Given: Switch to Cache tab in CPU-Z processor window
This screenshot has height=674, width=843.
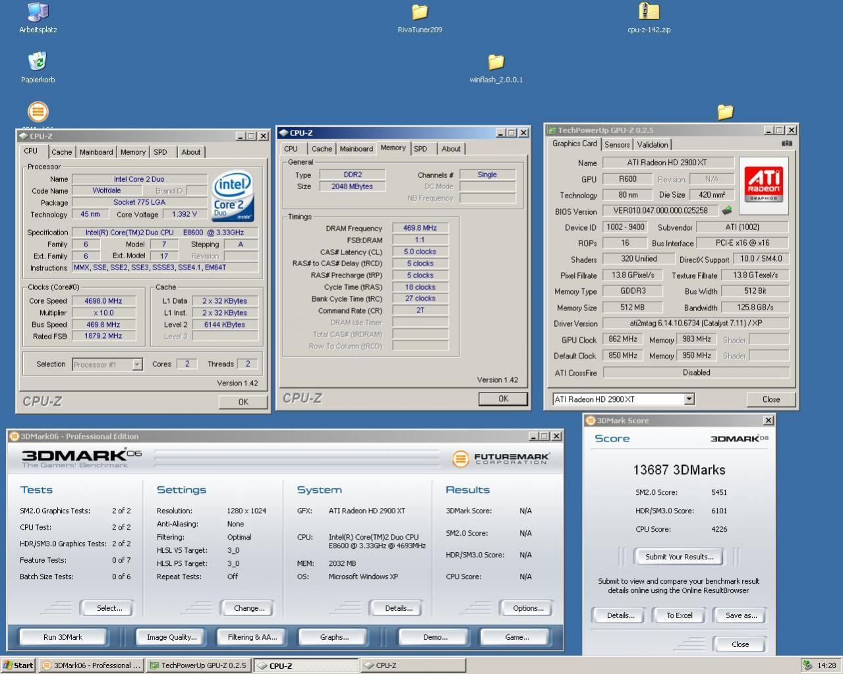Looking at the screenshot, I should point(61,152).
